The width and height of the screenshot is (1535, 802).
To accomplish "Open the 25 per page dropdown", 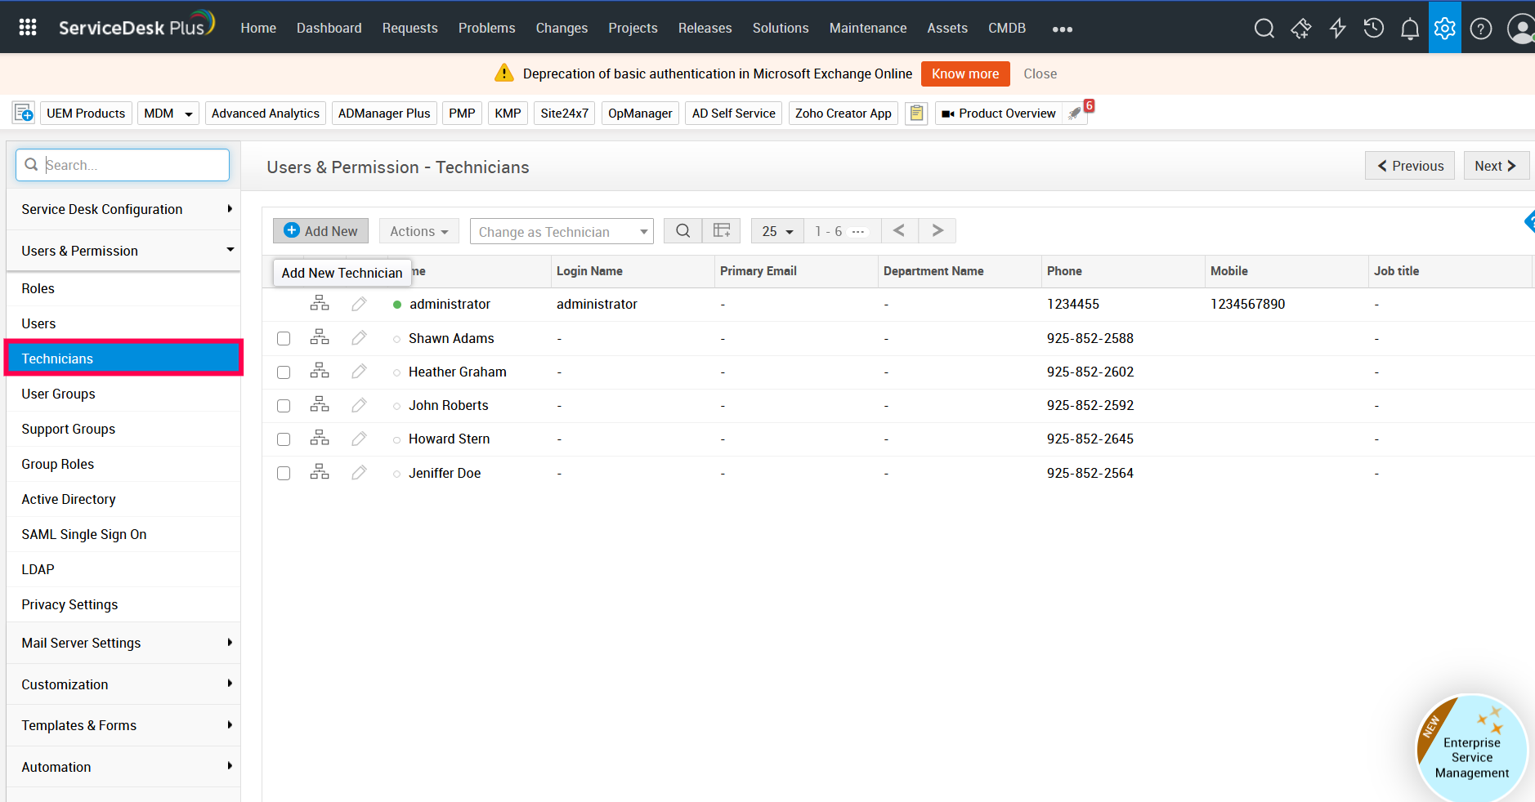I will pyautogui.click(x=777, y=231).
